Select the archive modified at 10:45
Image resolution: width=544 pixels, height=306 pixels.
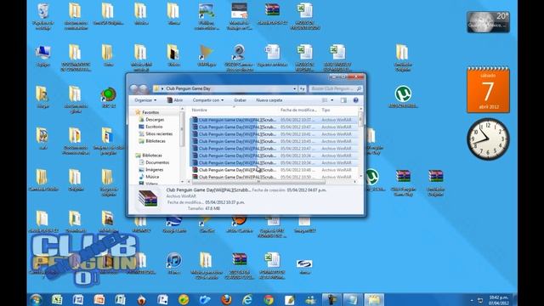[x=274, y=142]
